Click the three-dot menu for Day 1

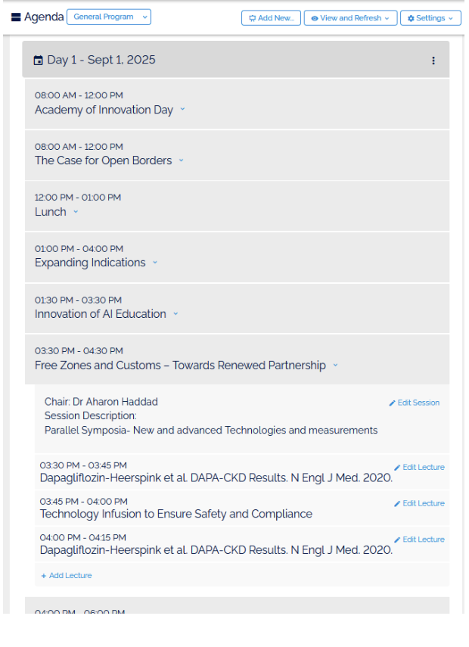click(433, 61)
